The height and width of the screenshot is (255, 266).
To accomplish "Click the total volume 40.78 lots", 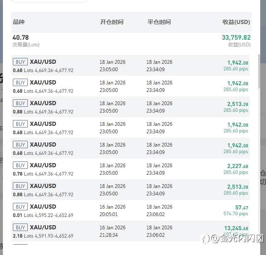I will point(21,37).
